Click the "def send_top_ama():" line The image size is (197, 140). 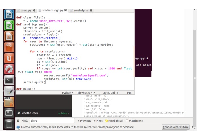tap(32, 24)
